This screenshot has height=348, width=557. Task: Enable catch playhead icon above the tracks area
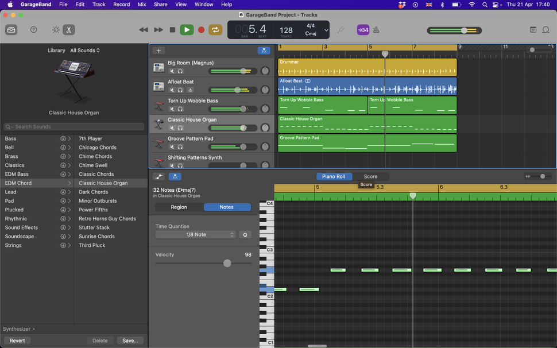click(264, 51)
